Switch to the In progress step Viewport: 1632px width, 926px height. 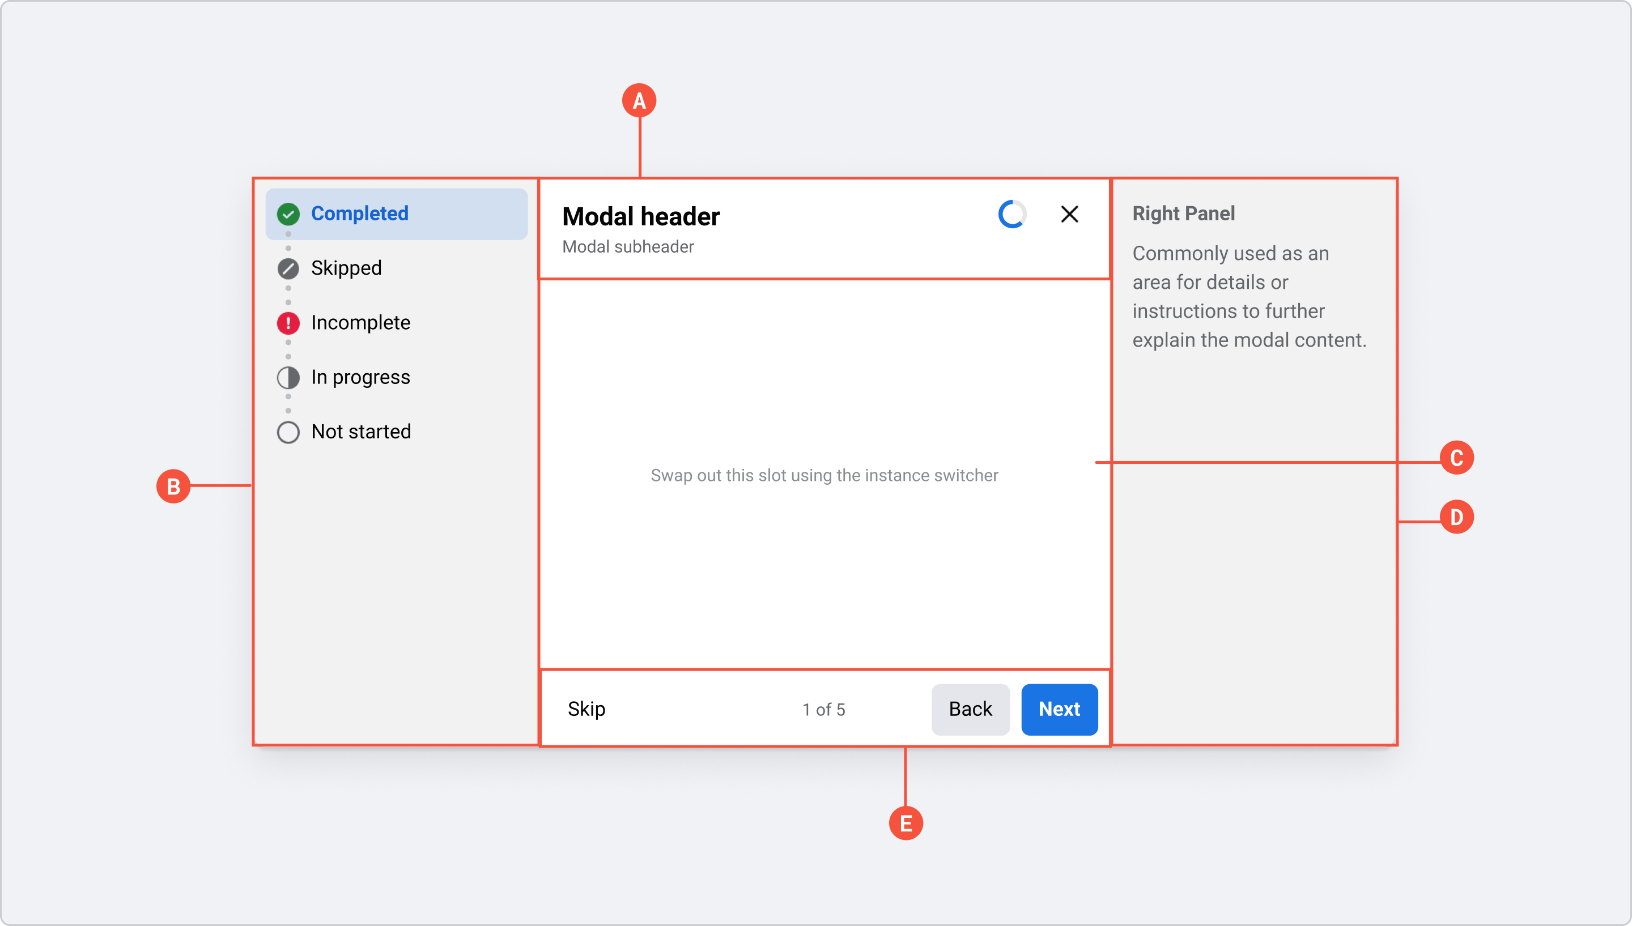tap(360, 378)
